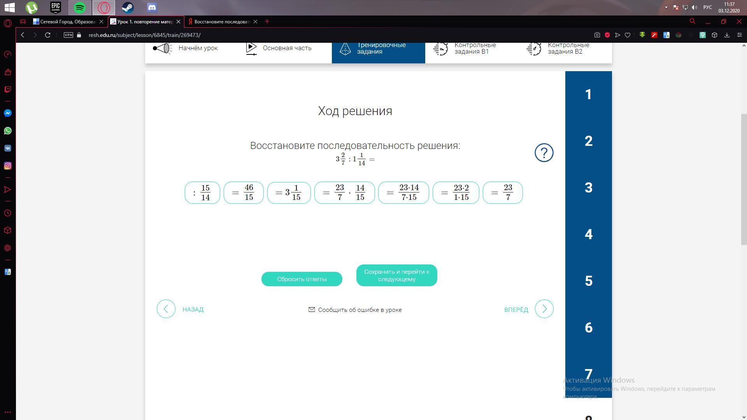Open Opera sidebar settings gear
This screenshot has height=420, width=747.
coord(8,248)
